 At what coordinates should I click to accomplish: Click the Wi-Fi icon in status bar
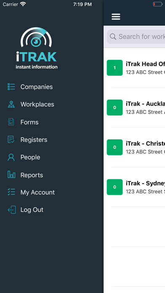coord(23,4)
